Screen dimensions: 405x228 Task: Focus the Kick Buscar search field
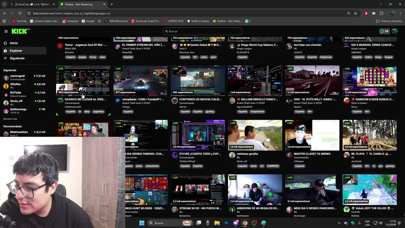tap(202, 31)
